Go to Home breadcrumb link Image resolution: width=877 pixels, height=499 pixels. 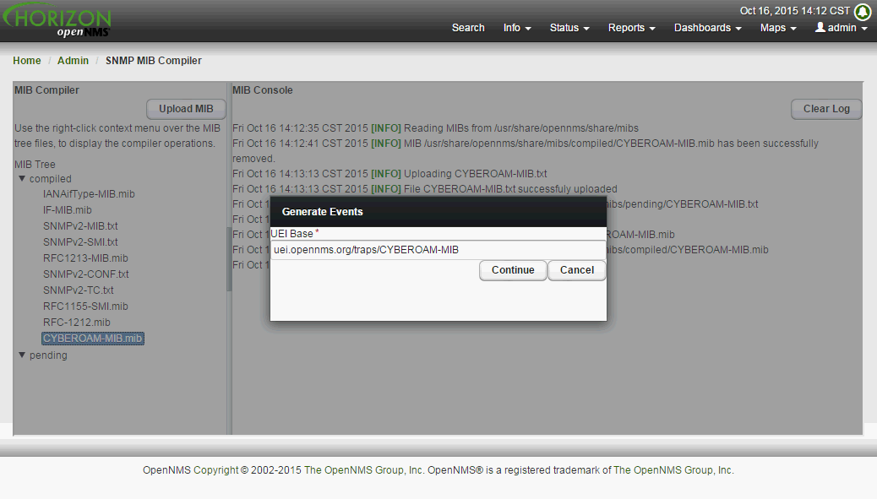point(27,60)
